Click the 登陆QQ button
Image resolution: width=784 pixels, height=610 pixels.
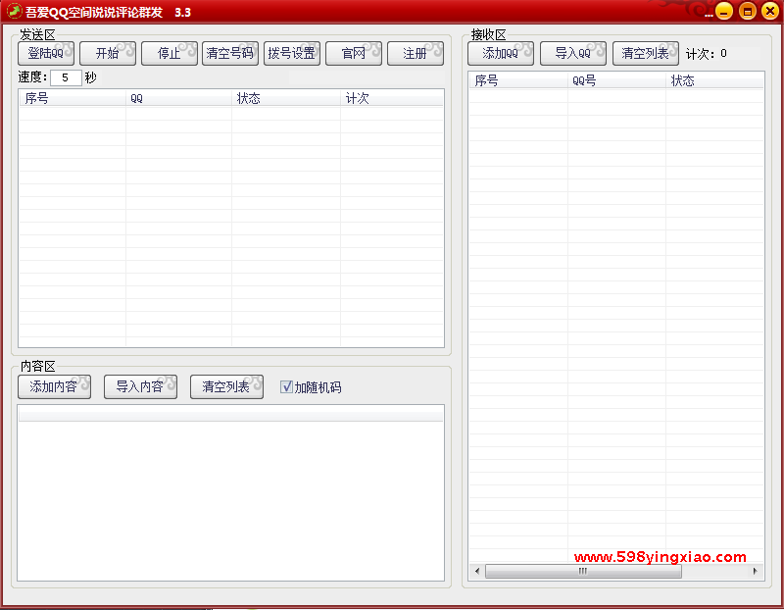coord(46,53)
